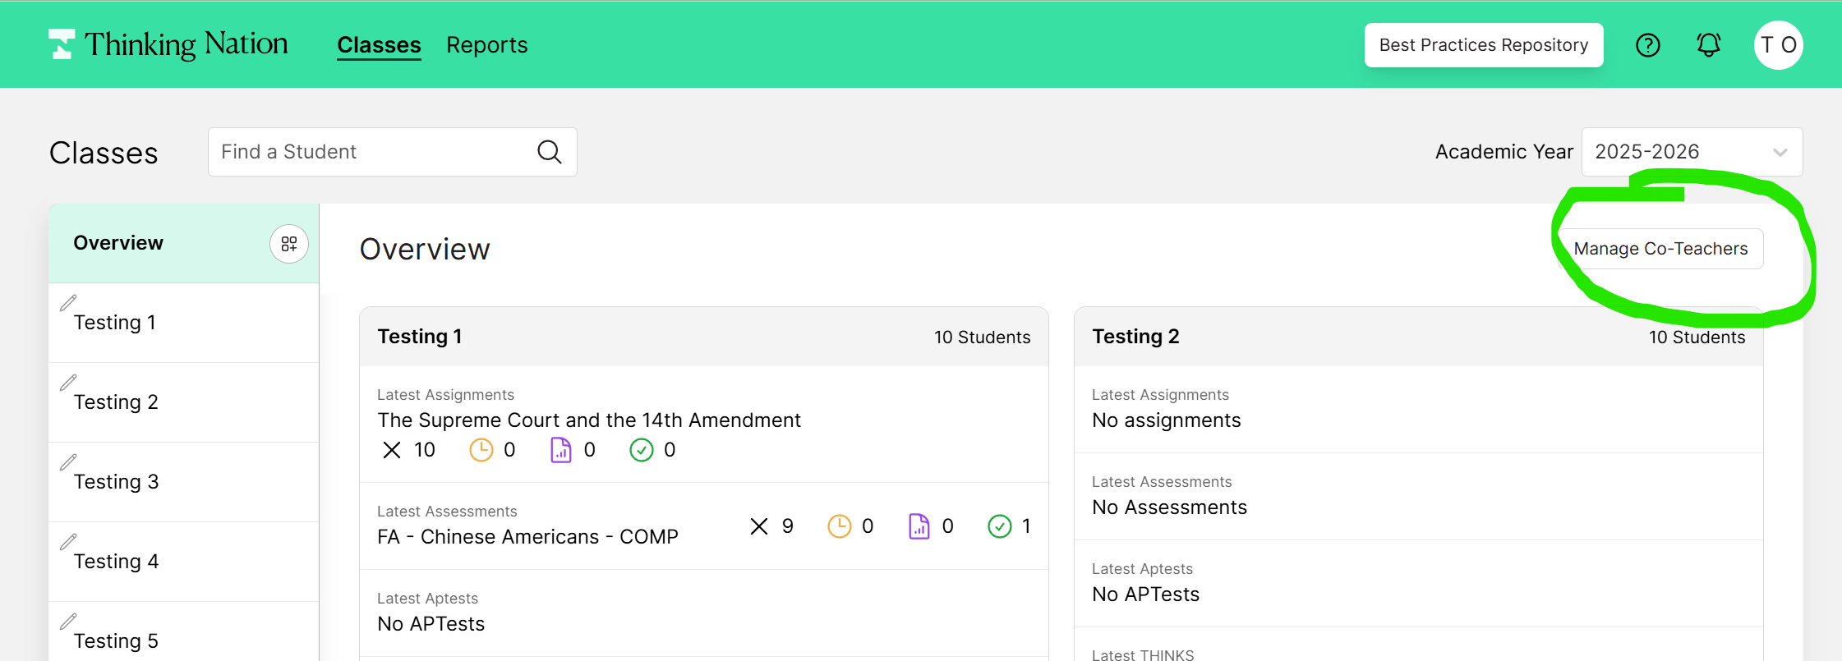Click the magnifier search icon

(x=550, y=152)
